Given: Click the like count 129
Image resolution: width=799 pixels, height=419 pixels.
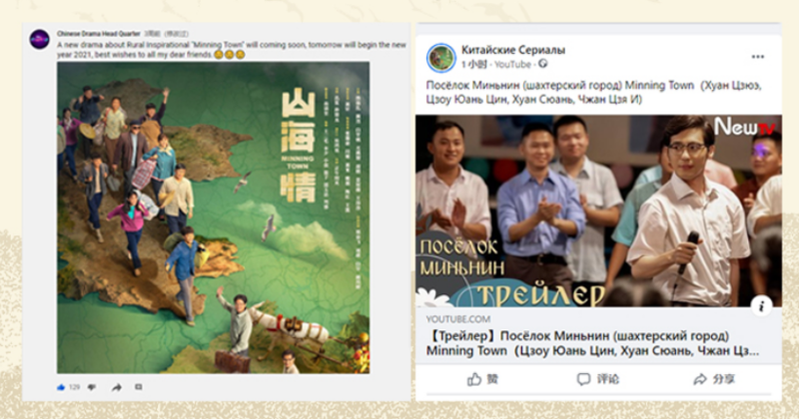Looking at the screenshot, I should [74, 387].
